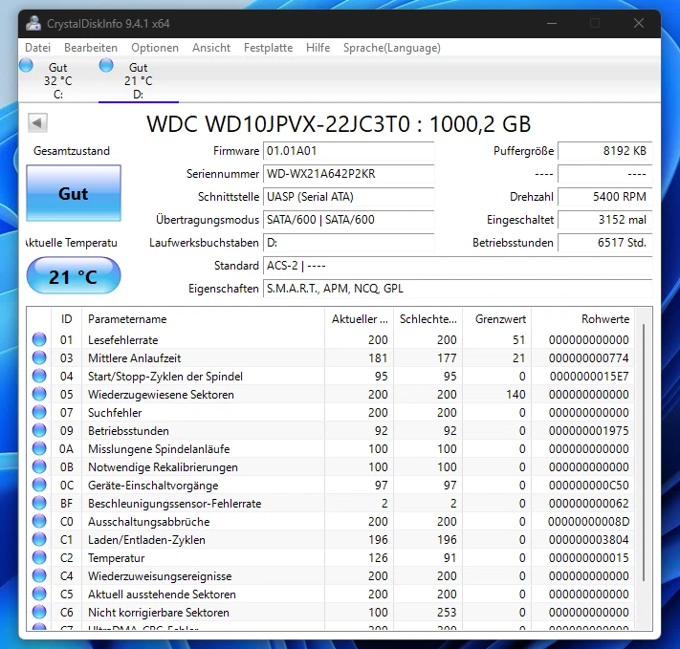Viewport: 680px width, 649px height.
Task: Click the previous disk arrow button
Action: pyautogui.click(x=37, y=122)
